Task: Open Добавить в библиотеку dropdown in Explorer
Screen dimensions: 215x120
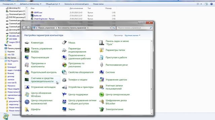Action: 31,4
